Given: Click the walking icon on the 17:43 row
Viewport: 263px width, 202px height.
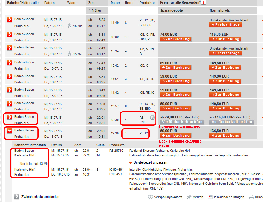Looking at the screenshot, I should point(69,54).
